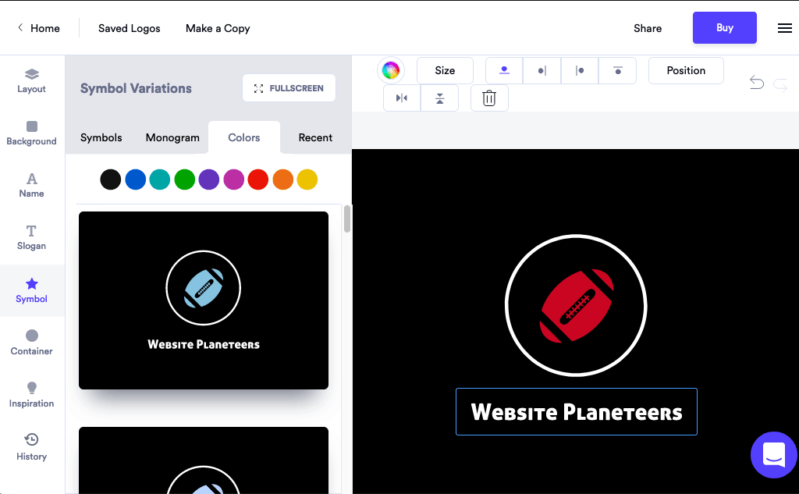Pick the yellow color swatch
Image resolution: width=799 pixels, height=494 pixels.
pos(307,179)
